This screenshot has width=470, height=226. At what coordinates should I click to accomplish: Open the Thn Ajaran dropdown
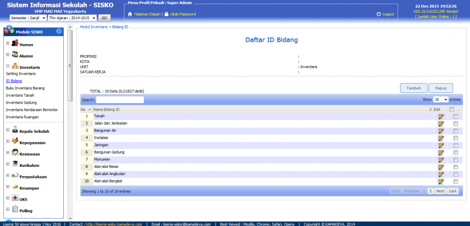click(72, 18)
